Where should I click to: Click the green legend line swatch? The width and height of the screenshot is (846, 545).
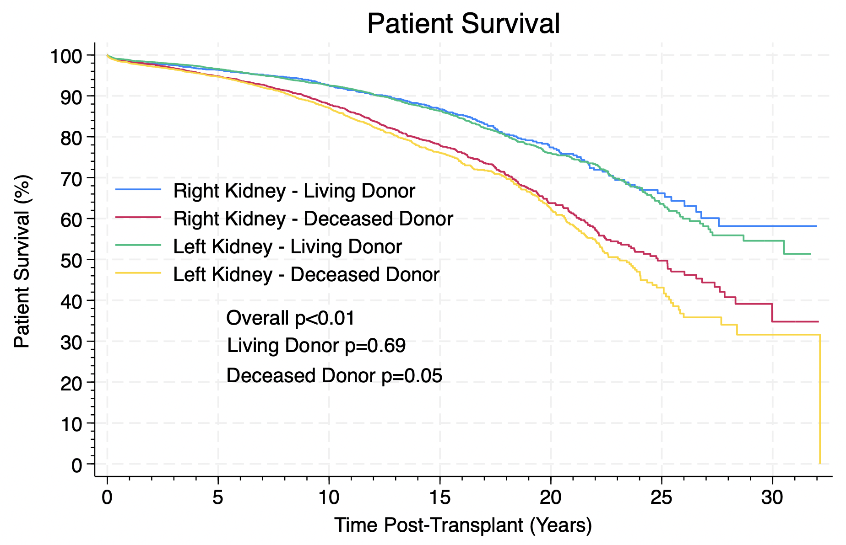click(138, 245)
